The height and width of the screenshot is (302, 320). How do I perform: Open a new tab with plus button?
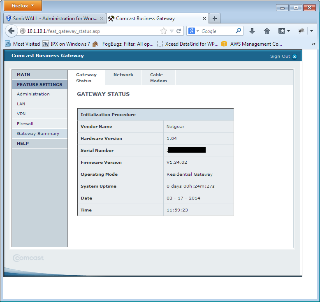(x=214, y=19)
